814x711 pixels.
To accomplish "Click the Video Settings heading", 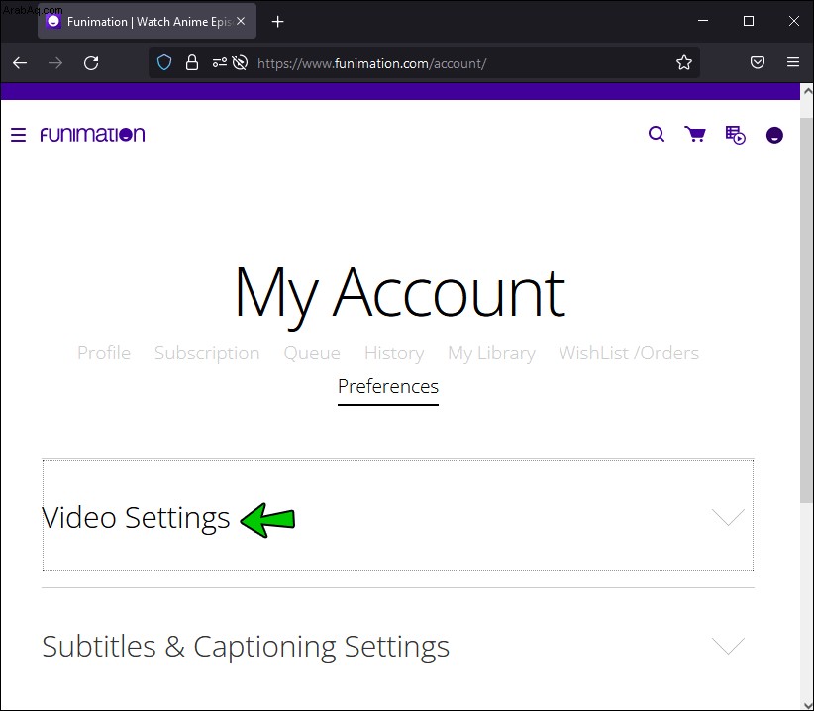I will tap(136, 518).
